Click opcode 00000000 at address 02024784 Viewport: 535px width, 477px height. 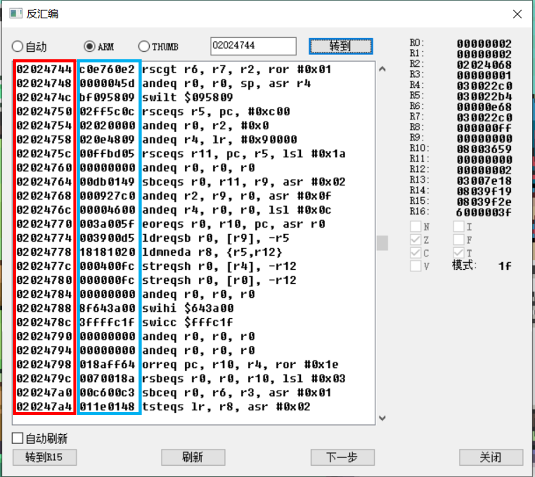(x=107, y=294)
